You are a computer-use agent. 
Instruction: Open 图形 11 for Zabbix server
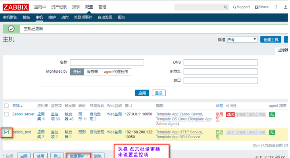click(83, 117)
